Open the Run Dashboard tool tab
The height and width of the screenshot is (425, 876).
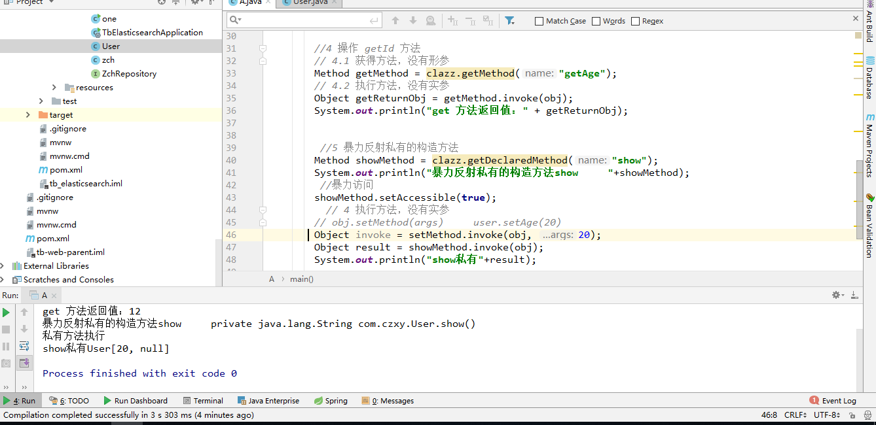(x=136, y=401)
